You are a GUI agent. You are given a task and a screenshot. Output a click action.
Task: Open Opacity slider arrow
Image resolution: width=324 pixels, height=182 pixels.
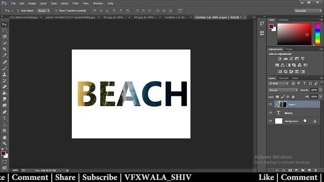tap(320, 90)
